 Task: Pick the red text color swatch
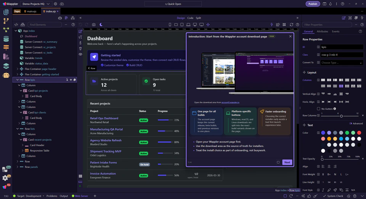(x=359, y=133)
